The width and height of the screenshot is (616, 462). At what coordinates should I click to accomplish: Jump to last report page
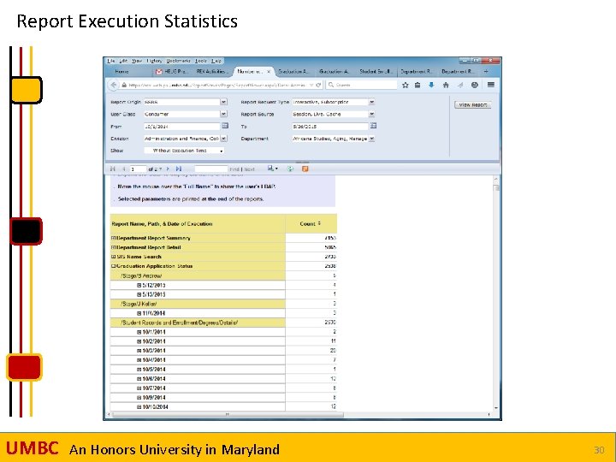tap(179, 169)
